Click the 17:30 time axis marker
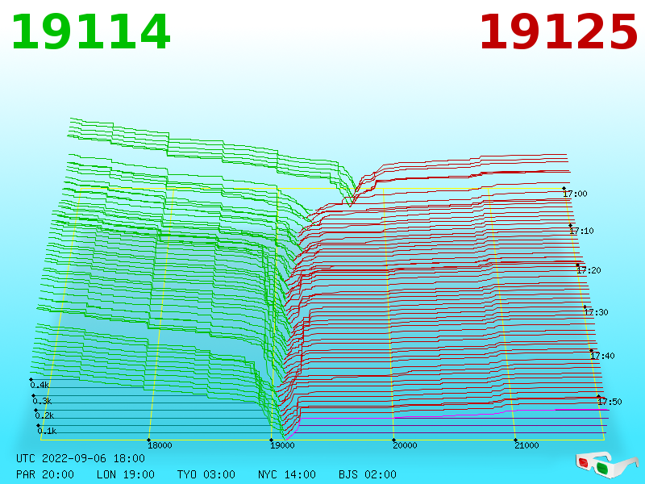The width and height of the screenshot is (645, 484). 596,312
